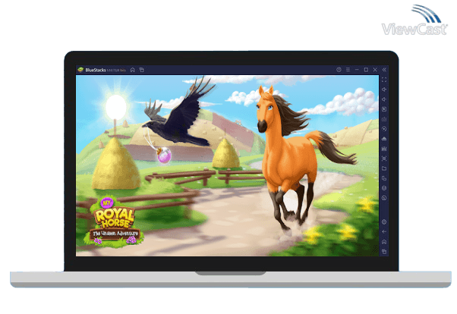Open the Media Manager folder icon

pyautogui.click(x=384, y=168)
